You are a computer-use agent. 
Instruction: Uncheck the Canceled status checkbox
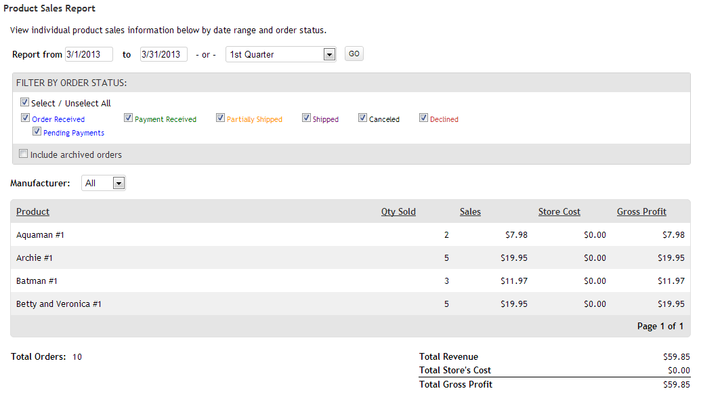(x=363, y=119)
